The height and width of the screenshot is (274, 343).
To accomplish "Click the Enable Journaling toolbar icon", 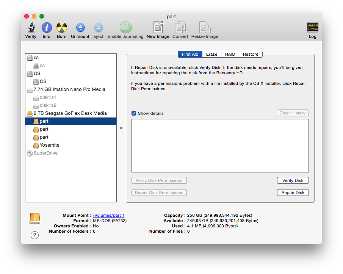I will click(125, 27).
